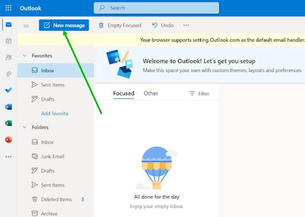Click the New message button
Screen dimensions: 305x217
tap(64, 25)
